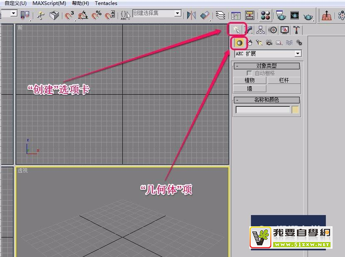Open the Systems creation icon
Image resolution: width=345 pixels, height=257 pixels.
tap(300, 42)
